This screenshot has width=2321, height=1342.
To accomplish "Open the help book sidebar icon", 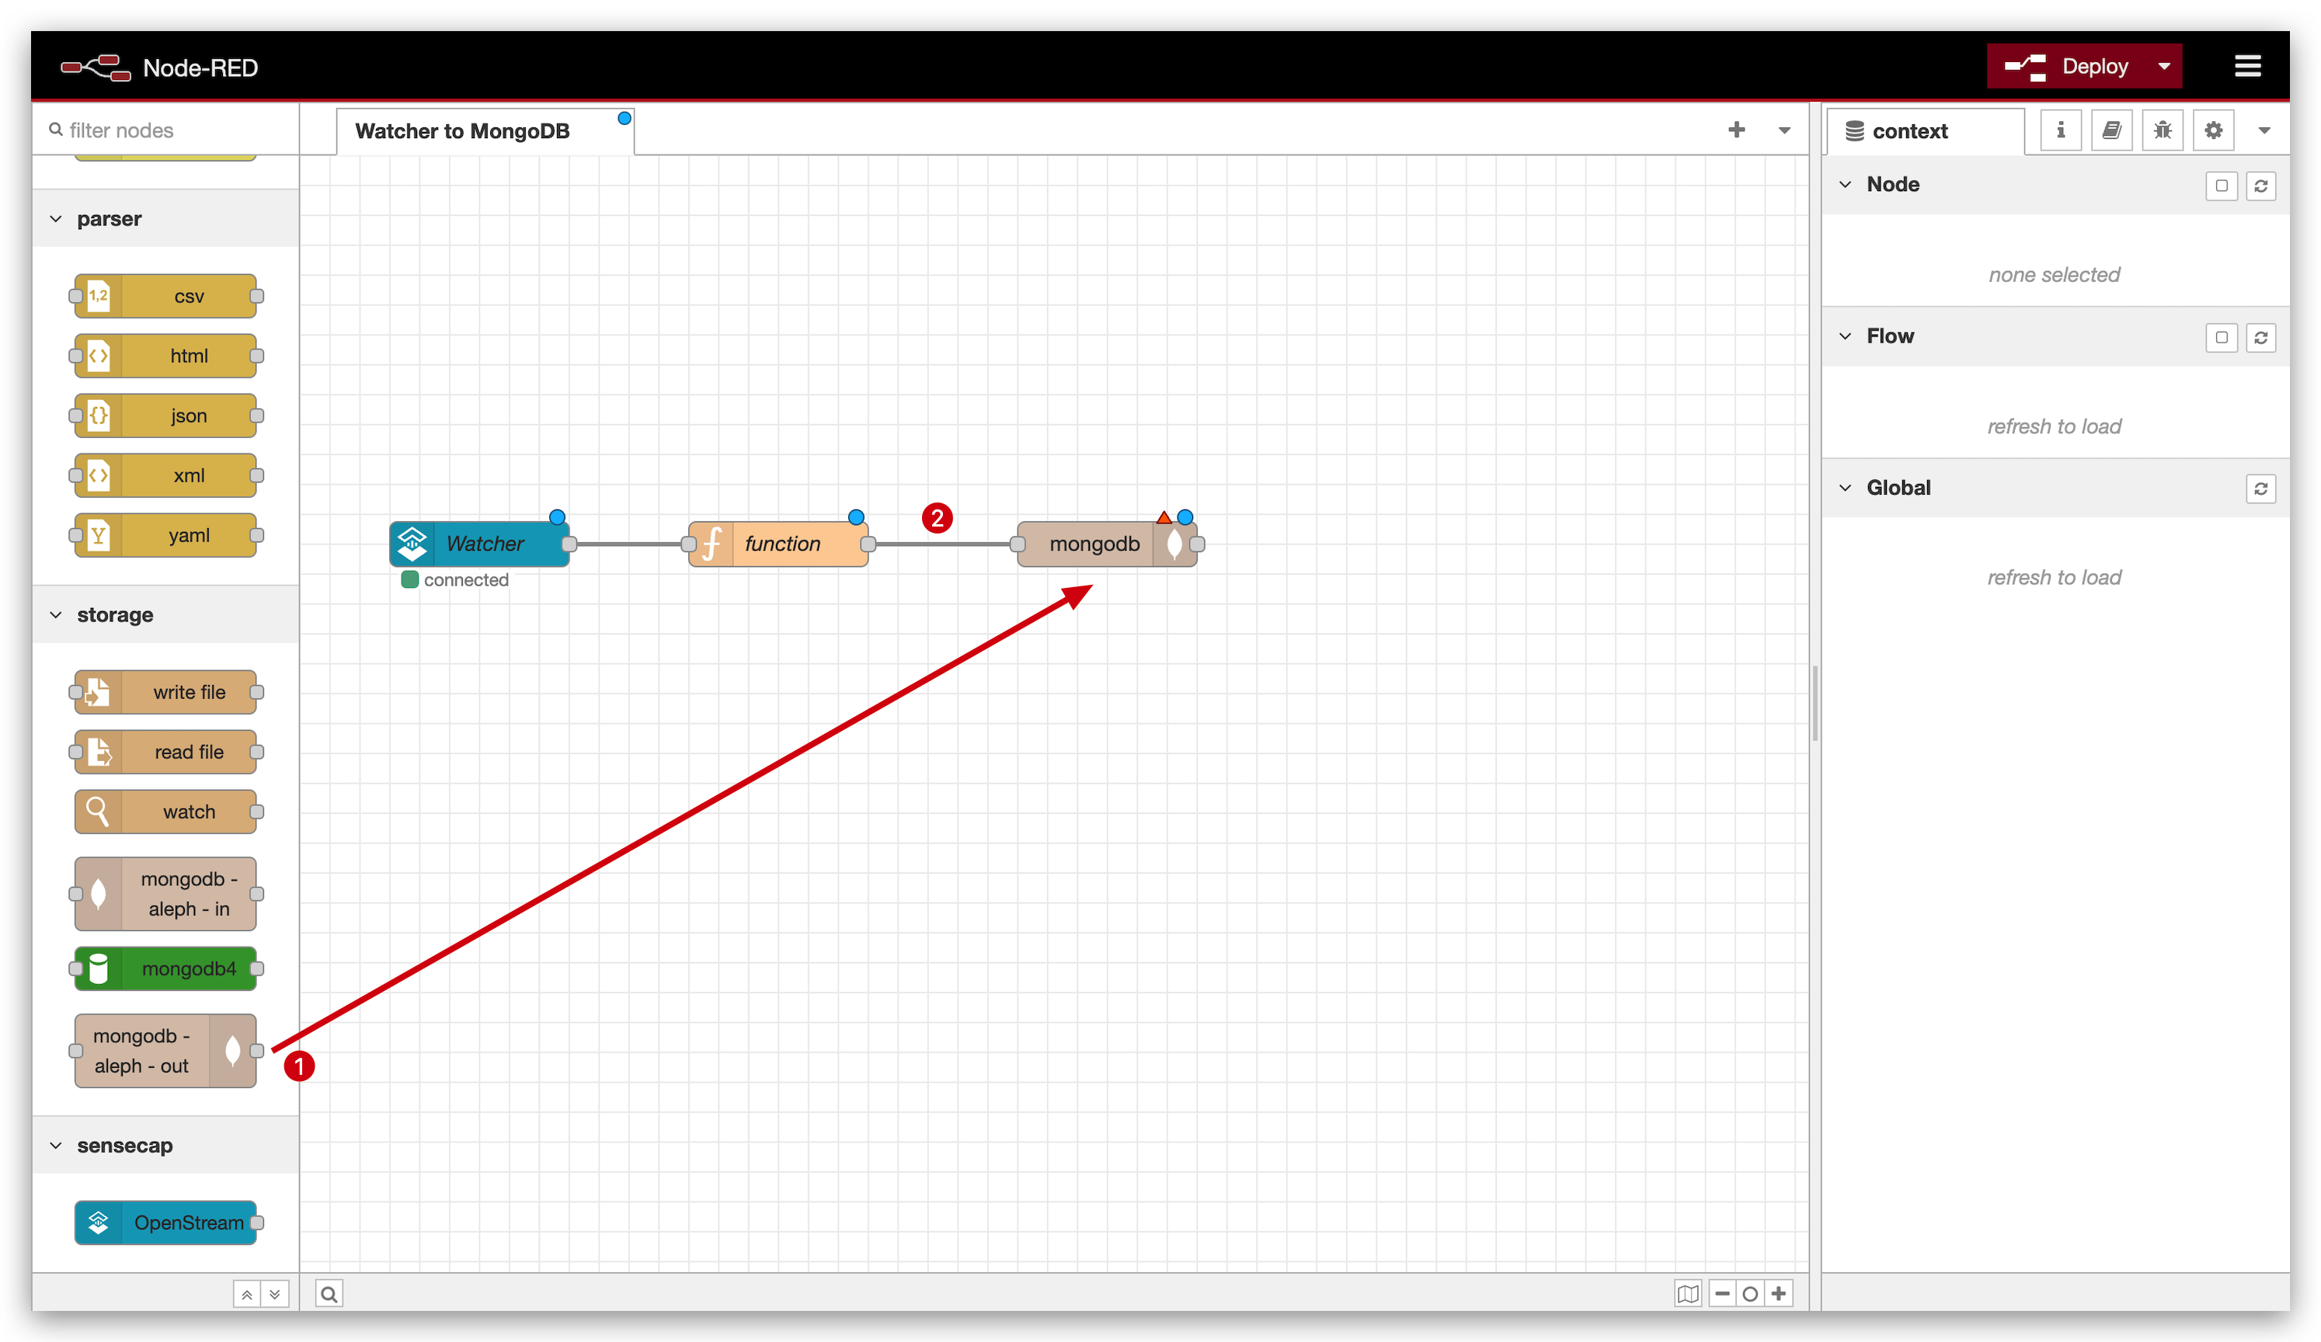I will point(2111,130).
